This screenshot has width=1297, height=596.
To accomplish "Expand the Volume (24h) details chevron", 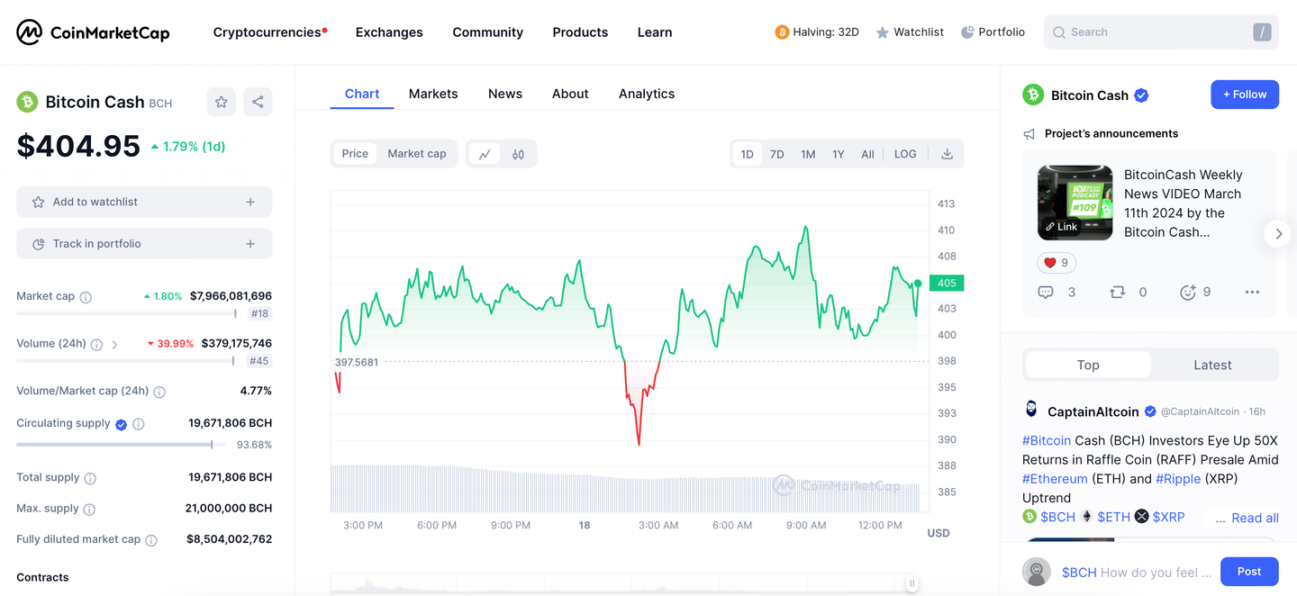I will click(114, 343).
